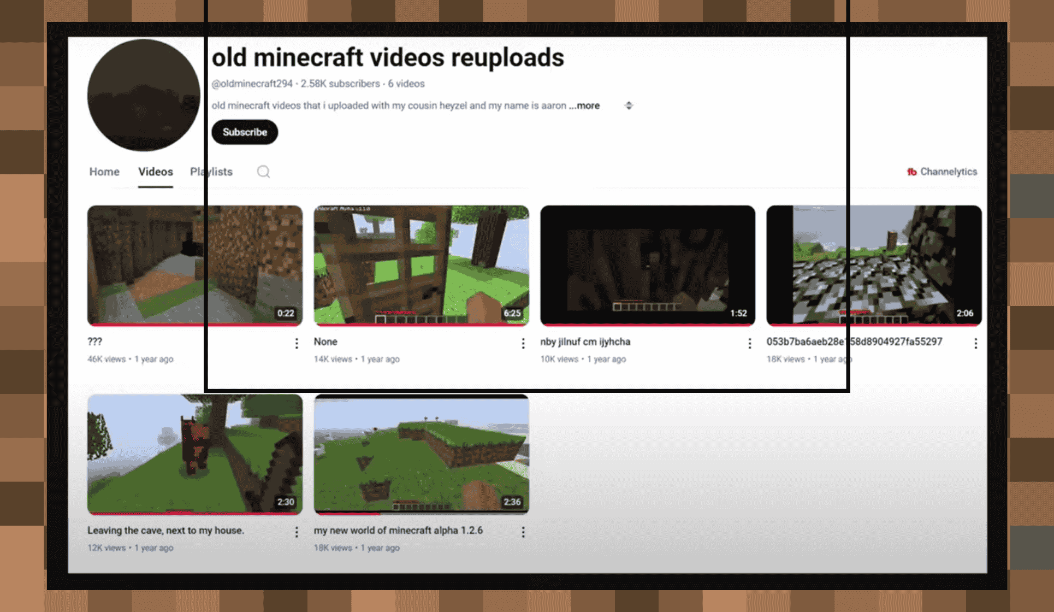1054x612 pixels.
Task: Play 'Leaving the cave' video thumbnail
Action: click(x=195, y=454)
